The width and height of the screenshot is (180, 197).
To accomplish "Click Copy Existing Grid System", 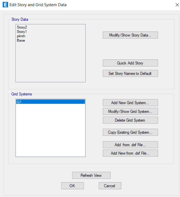I will pyautogui.click(x=130, y=132).
